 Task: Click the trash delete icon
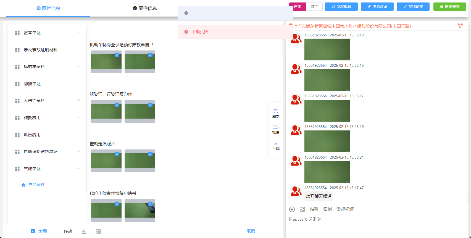(x=99, y=231)
